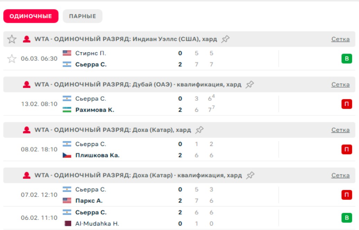
Task: Open Сетка link for Дубай qualification
Action: point(340,84)
